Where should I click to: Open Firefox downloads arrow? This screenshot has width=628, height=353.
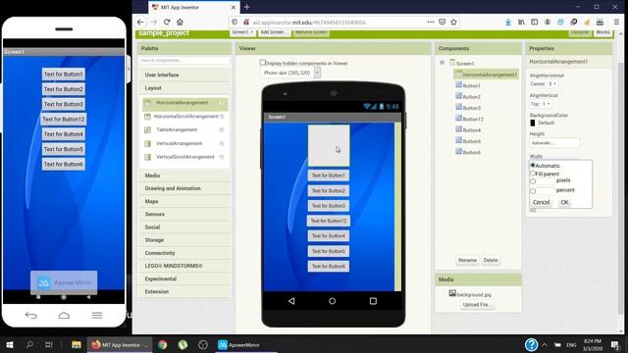(x=508, y=22)
